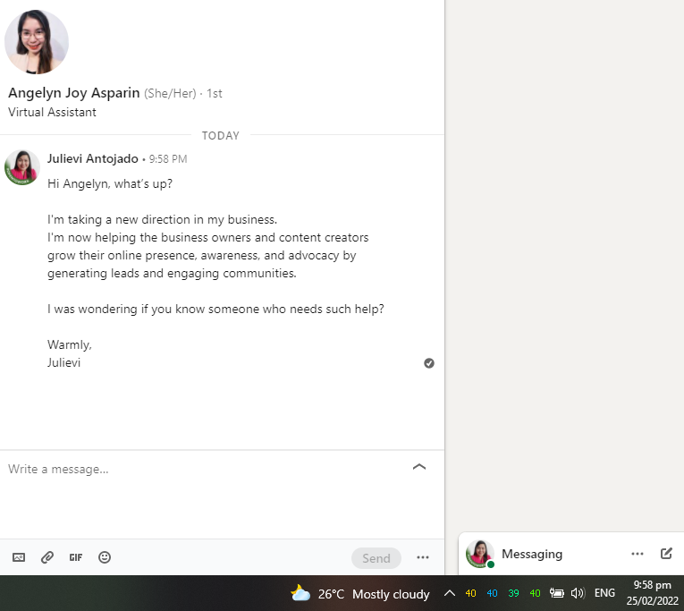This screenshot has height=611, width=684.
Task: Click the 9:58 PM message timestamp
Action: 168,159
